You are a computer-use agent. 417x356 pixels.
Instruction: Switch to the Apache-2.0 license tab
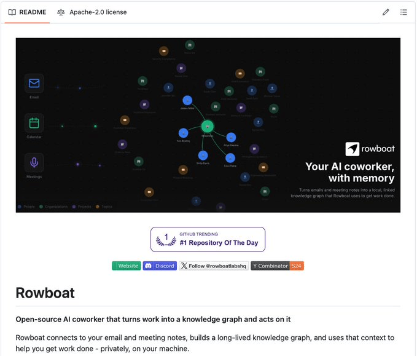[92, 12]
